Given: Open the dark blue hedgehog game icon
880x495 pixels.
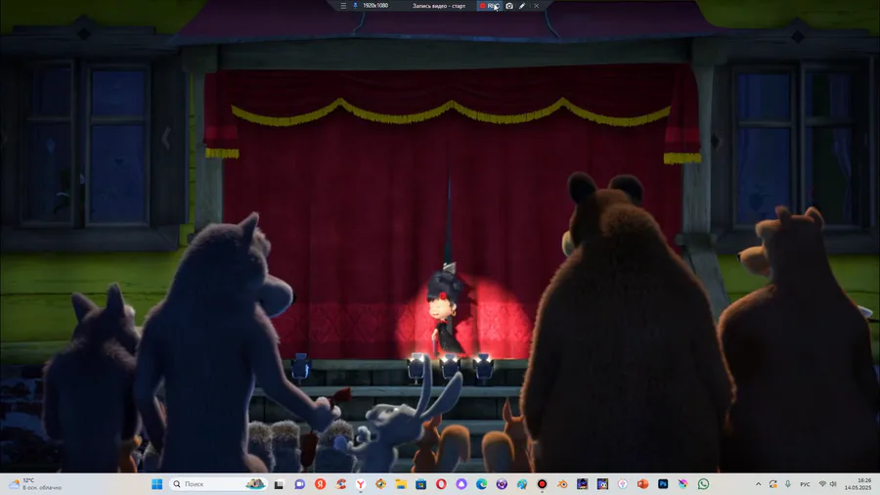Looking at the screenshot, I should [582, 484].
